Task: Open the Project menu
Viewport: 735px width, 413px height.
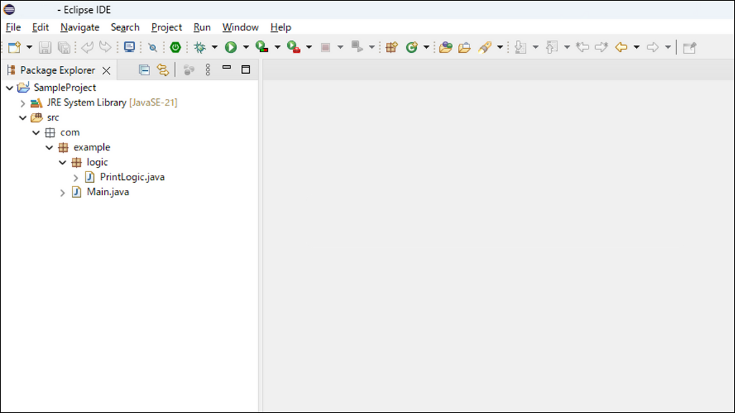Action: (167, 27)
